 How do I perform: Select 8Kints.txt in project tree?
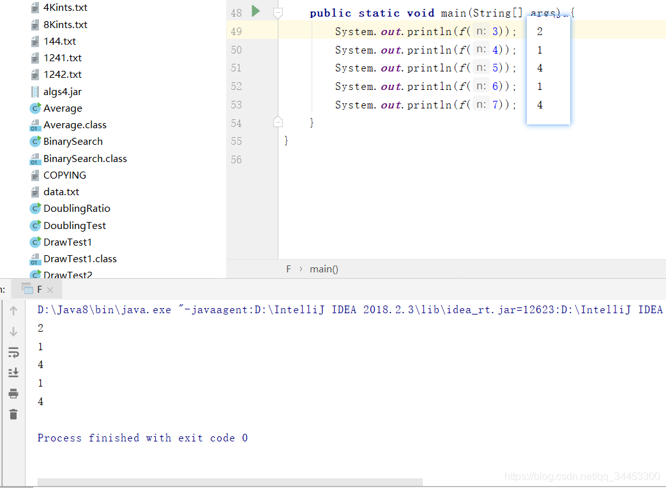coord(65,25)
